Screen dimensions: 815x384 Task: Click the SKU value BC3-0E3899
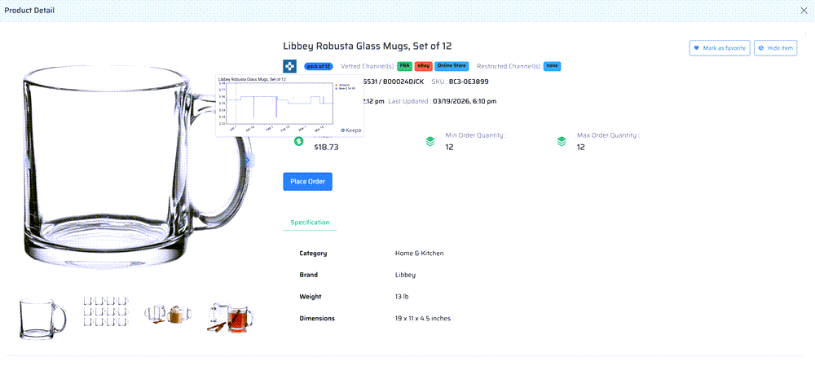click(469, 82)
